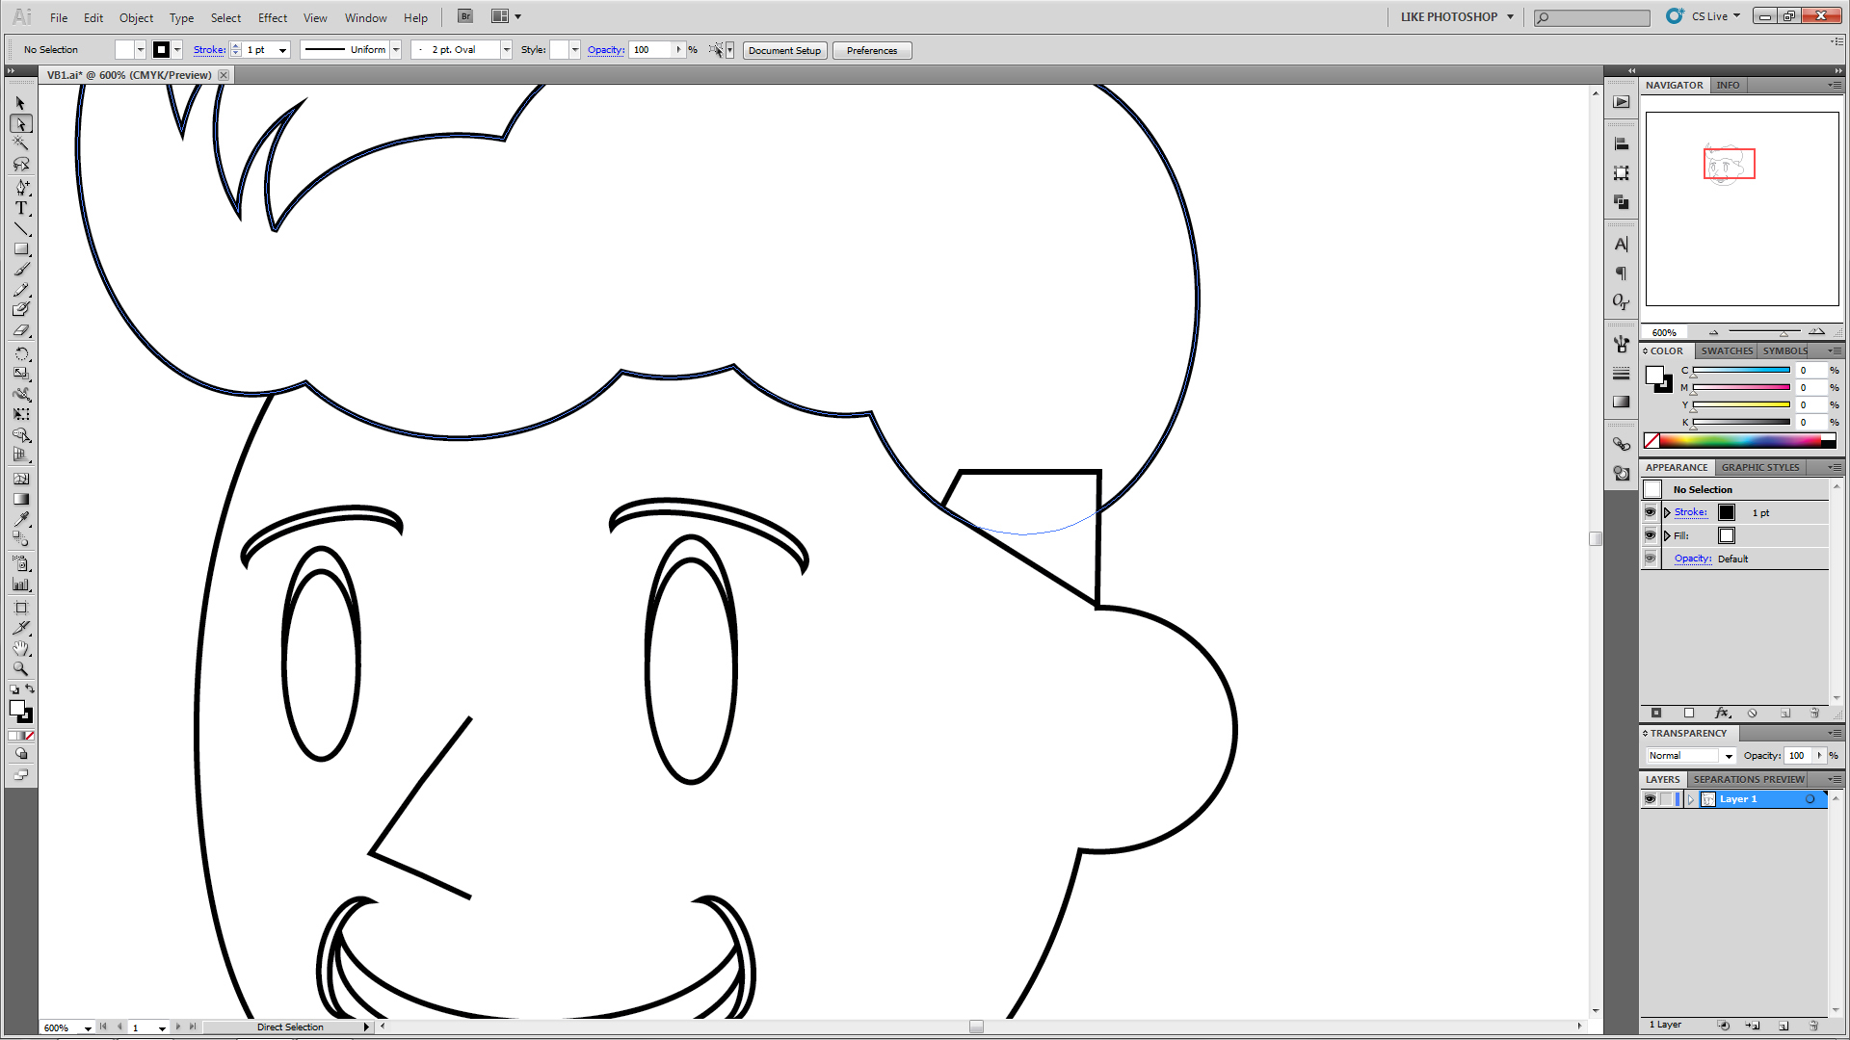This screenshot has height=1040, width=1850.
Task: Select the Lasso tool
Action: pos(20,165)
